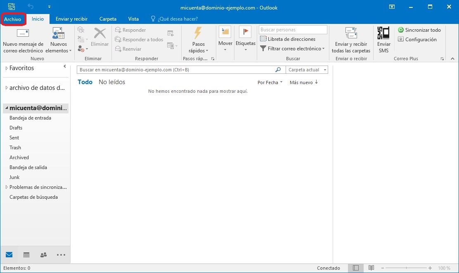Switch to Mail view in navigation bar

pyautogui.click(x=9, y=255)
